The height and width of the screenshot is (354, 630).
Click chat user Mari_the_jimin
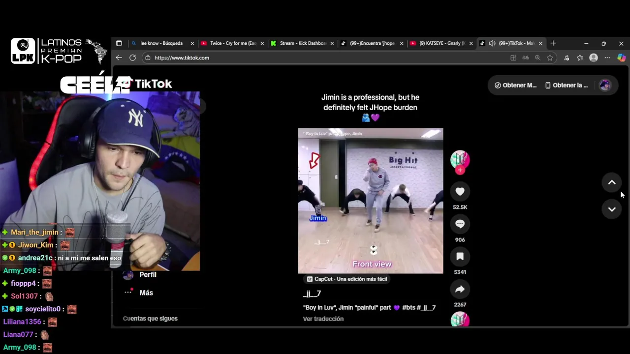pos(34,232)
